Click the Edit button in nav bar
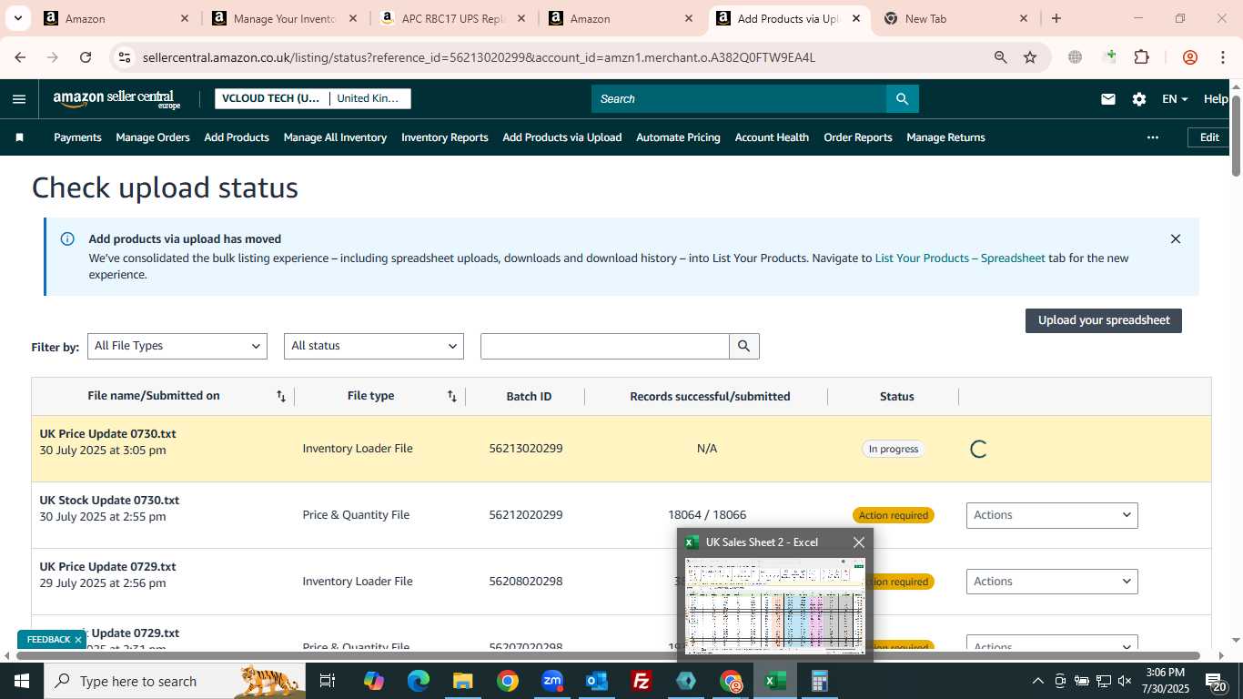This screenshot has height=699, width=1243. click(1209, 137)
